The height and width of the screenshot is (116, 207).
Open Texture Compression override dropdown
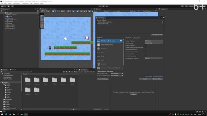[x=117, y=76]
